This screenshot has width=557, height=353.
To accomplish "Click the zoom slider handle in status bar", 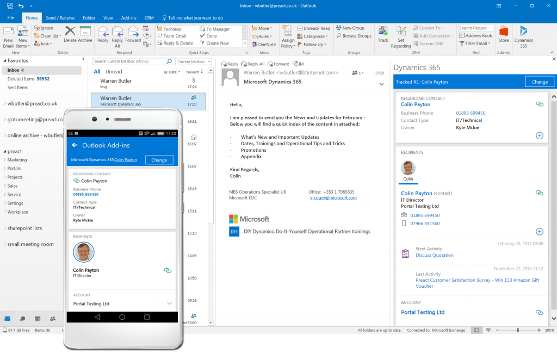I will click(518, 330).
